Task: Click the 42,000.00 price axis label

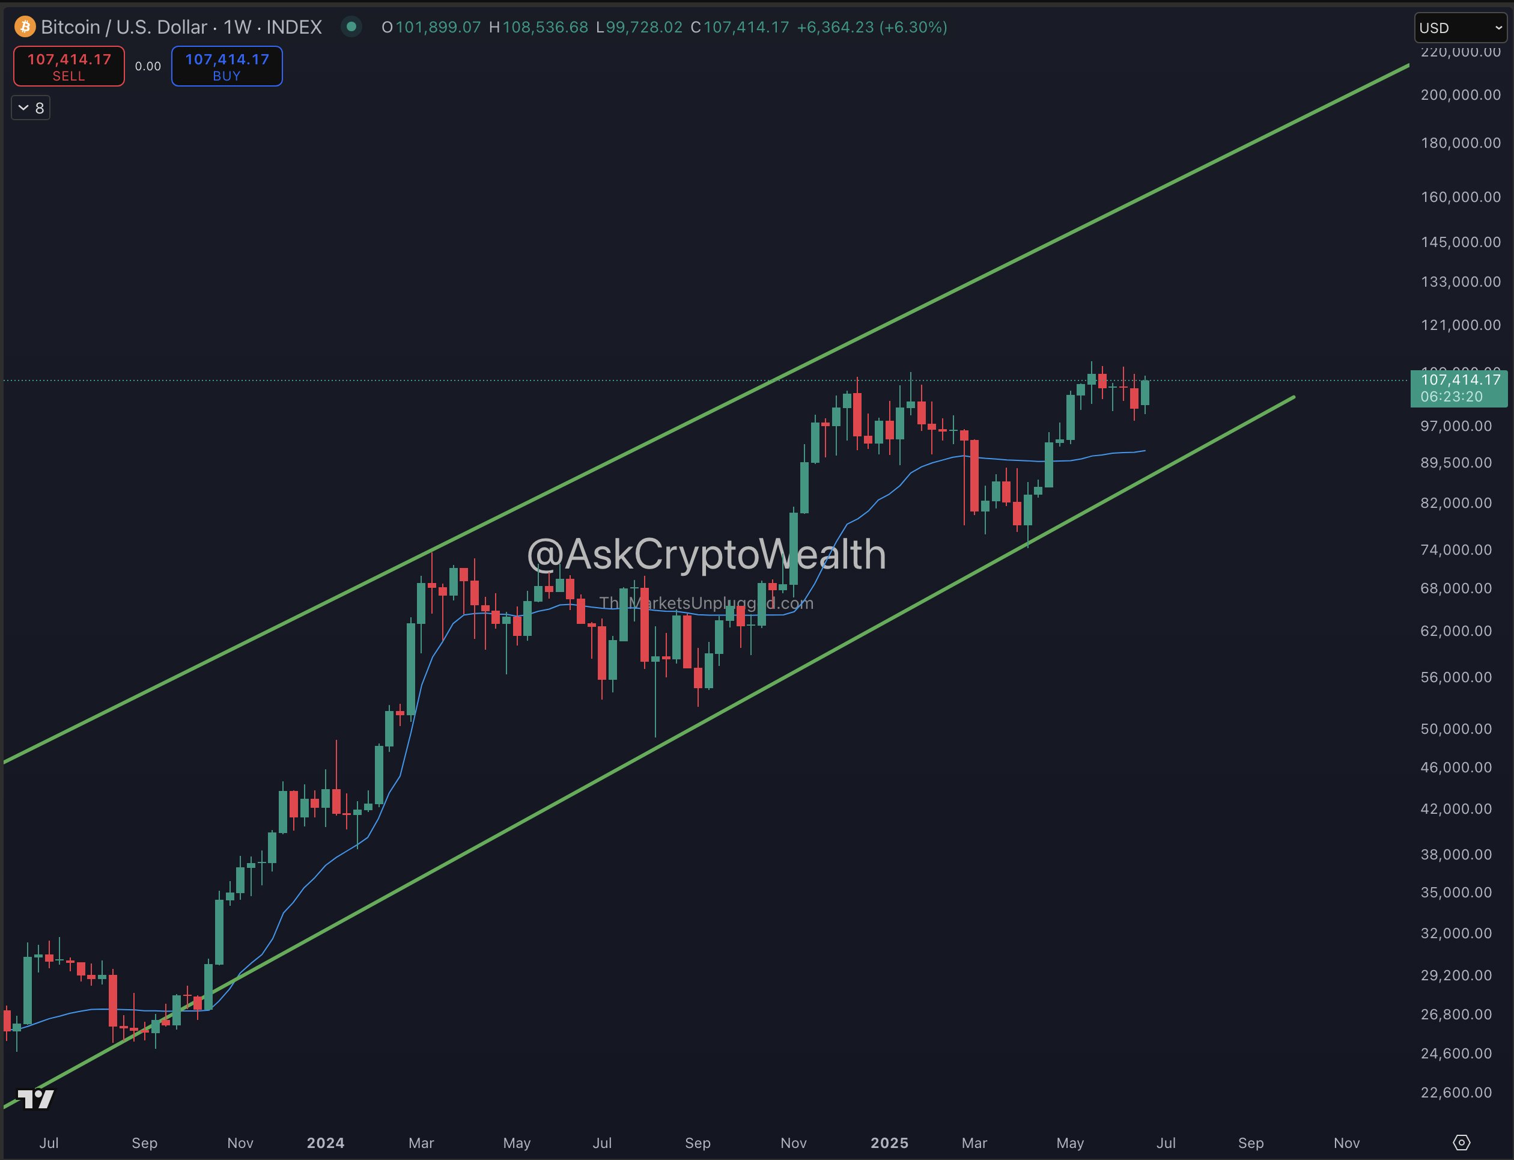Action: point(1456,808)
